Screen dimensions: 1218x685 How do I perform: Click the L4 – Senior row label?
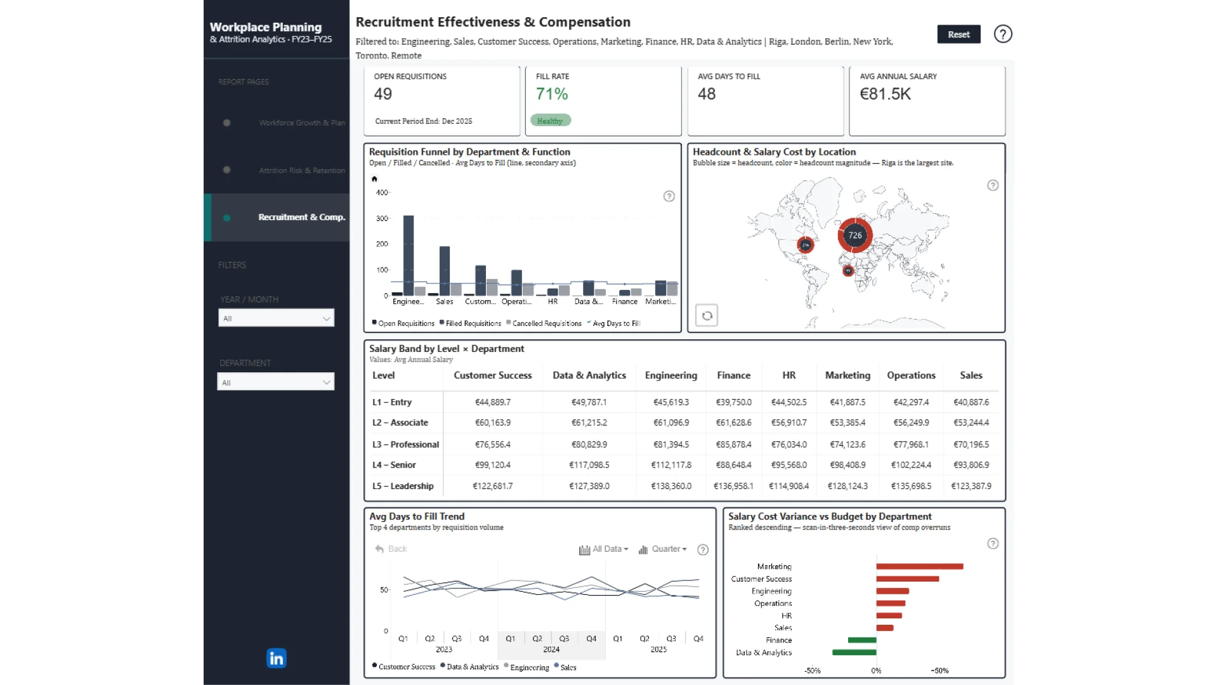pyautogui.click(x=394, y=465)
